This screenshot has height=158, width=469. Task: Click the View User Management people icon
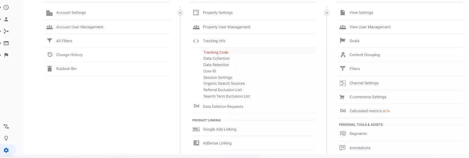coord(342,27)
